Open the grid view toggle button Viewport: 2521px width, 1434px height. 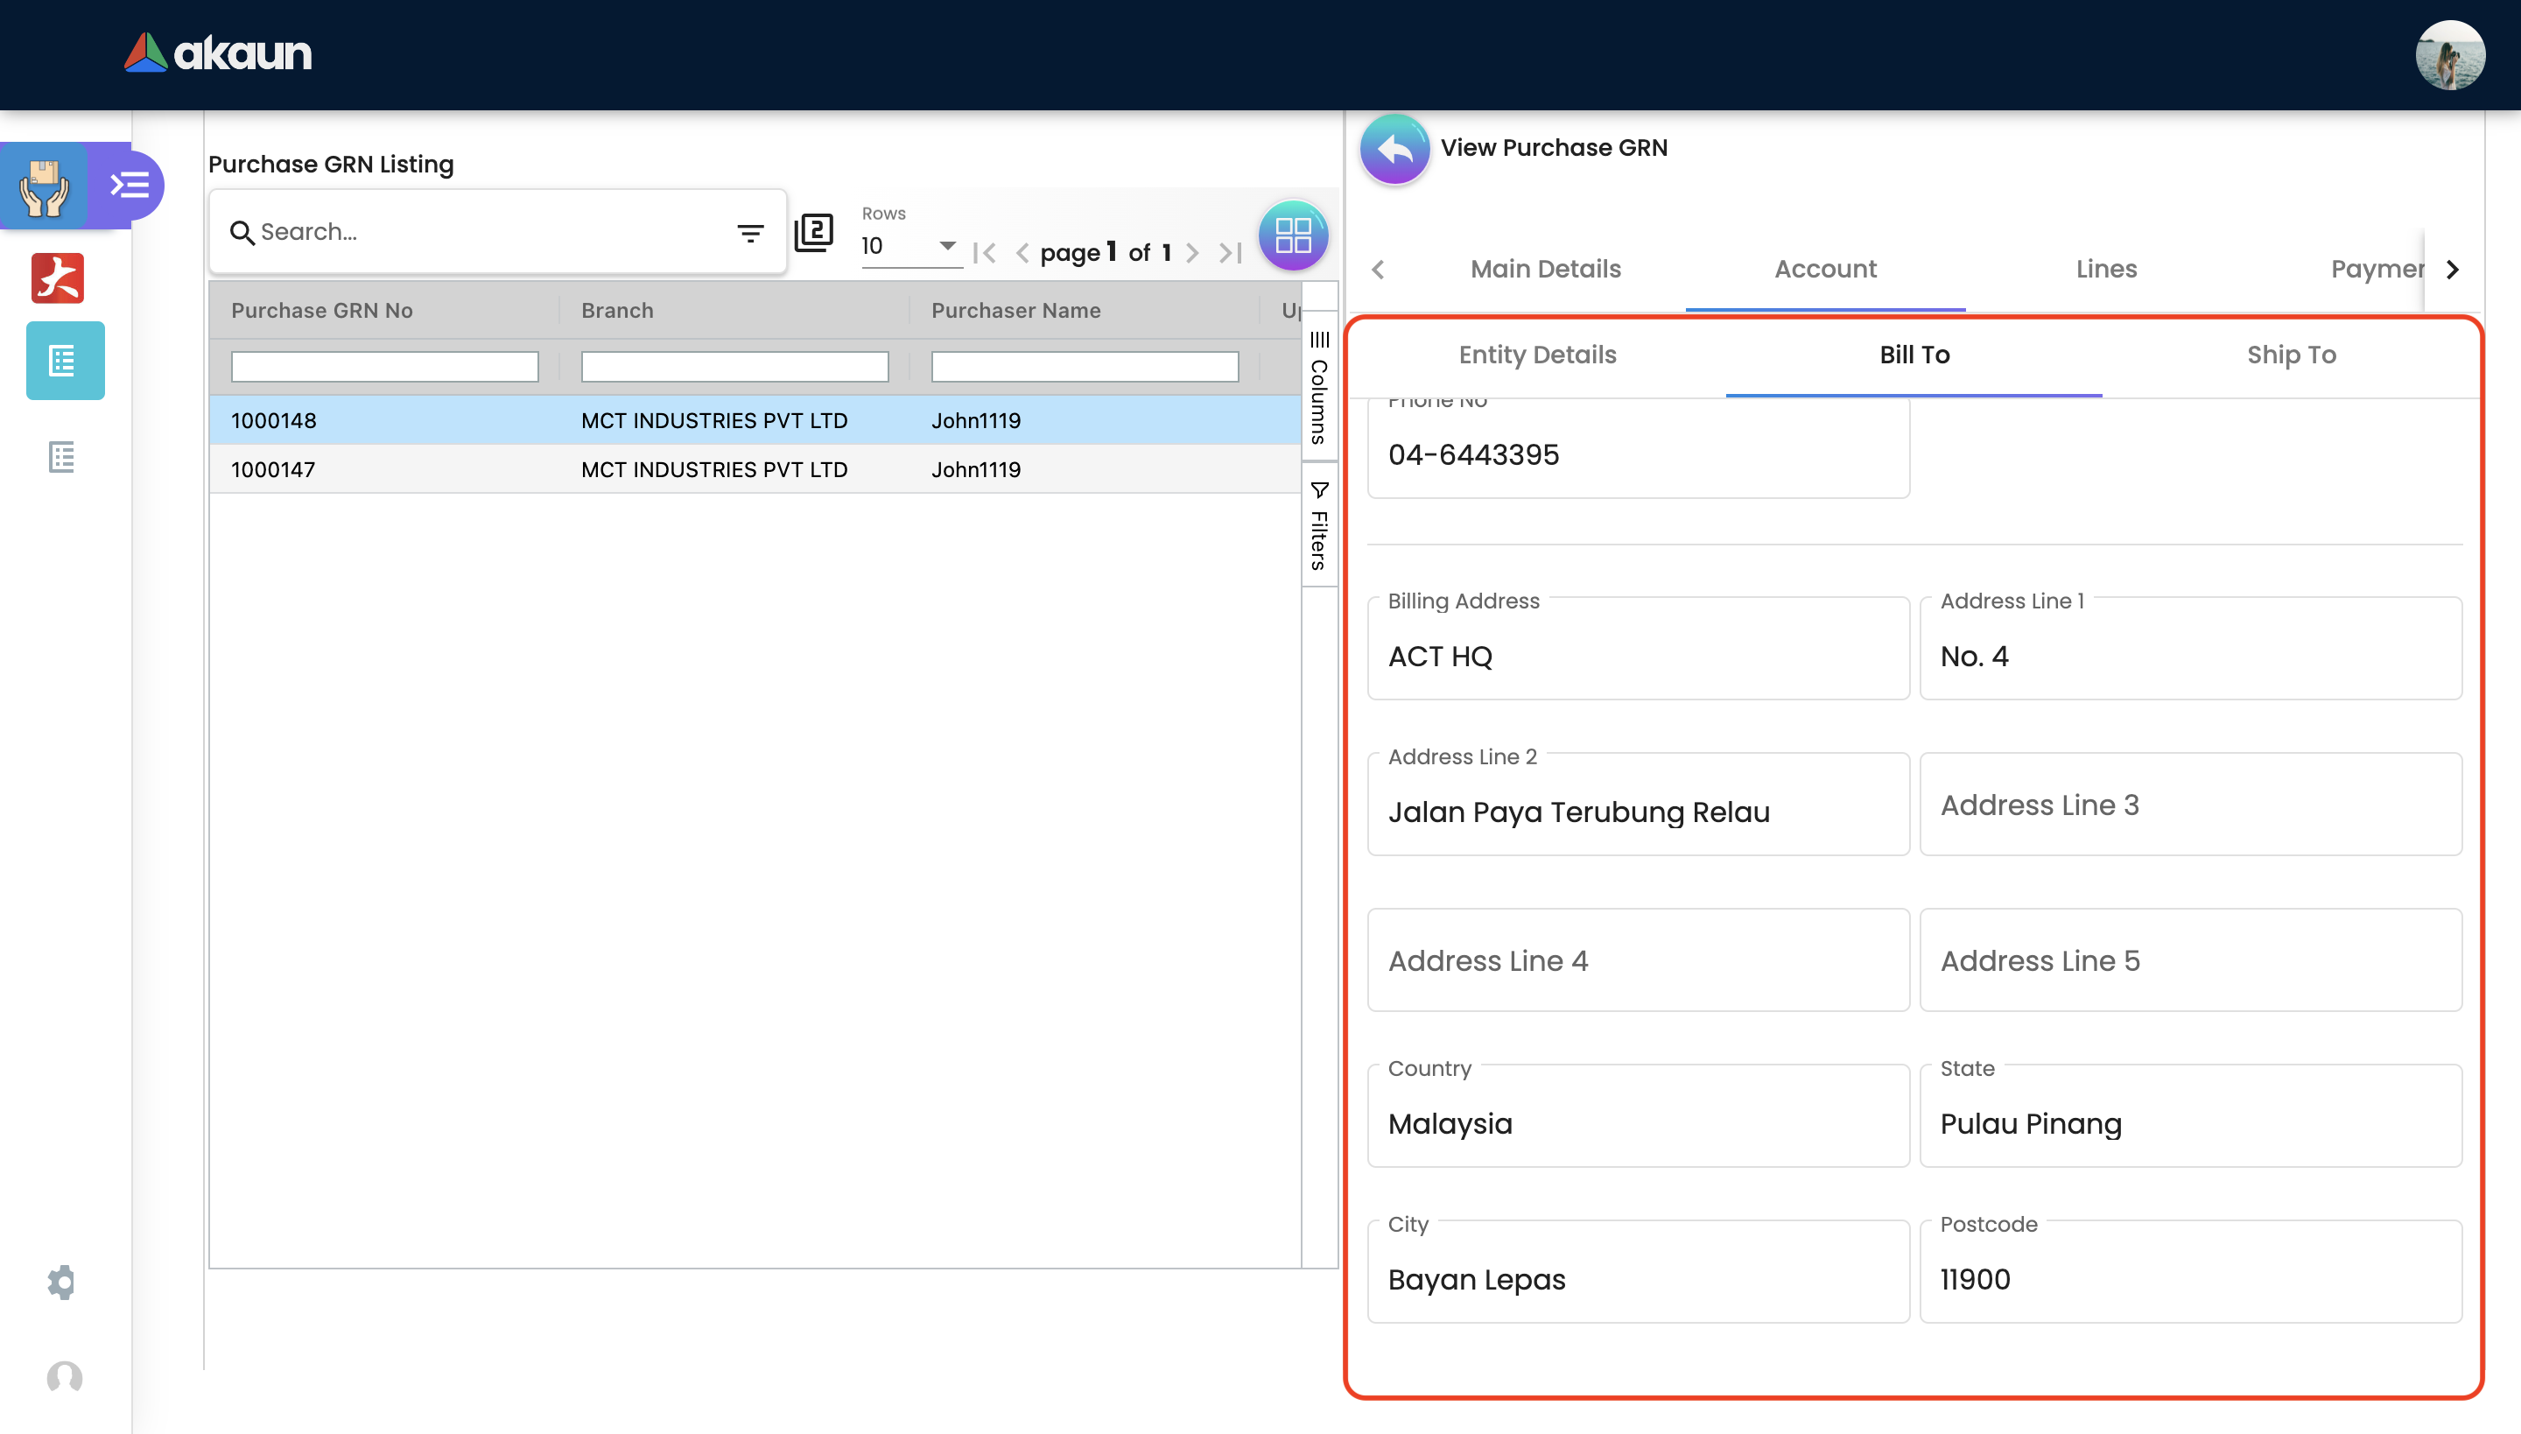coord(1293,235)
